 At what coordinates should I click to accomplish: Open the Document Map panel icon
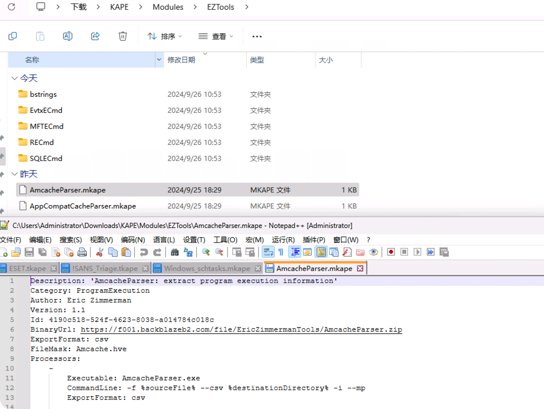click(x=321, y=252)
